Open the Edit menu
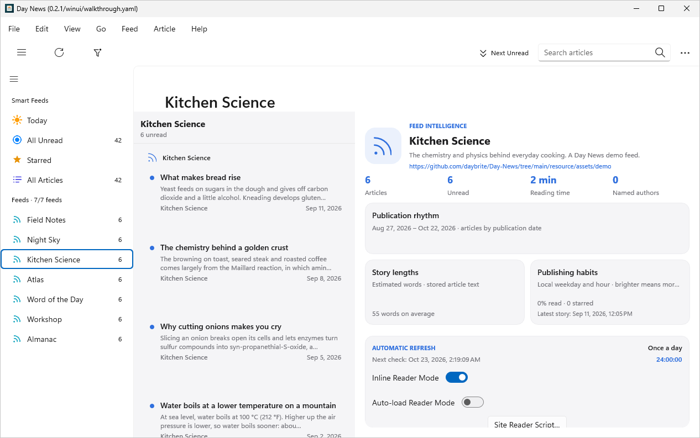 [x=42, y=29]
